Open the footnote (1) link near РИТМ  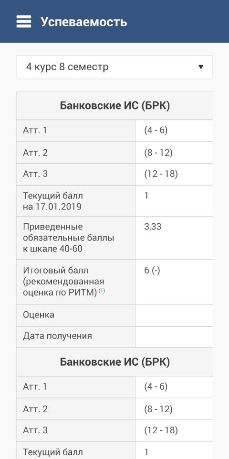point(101,291)
